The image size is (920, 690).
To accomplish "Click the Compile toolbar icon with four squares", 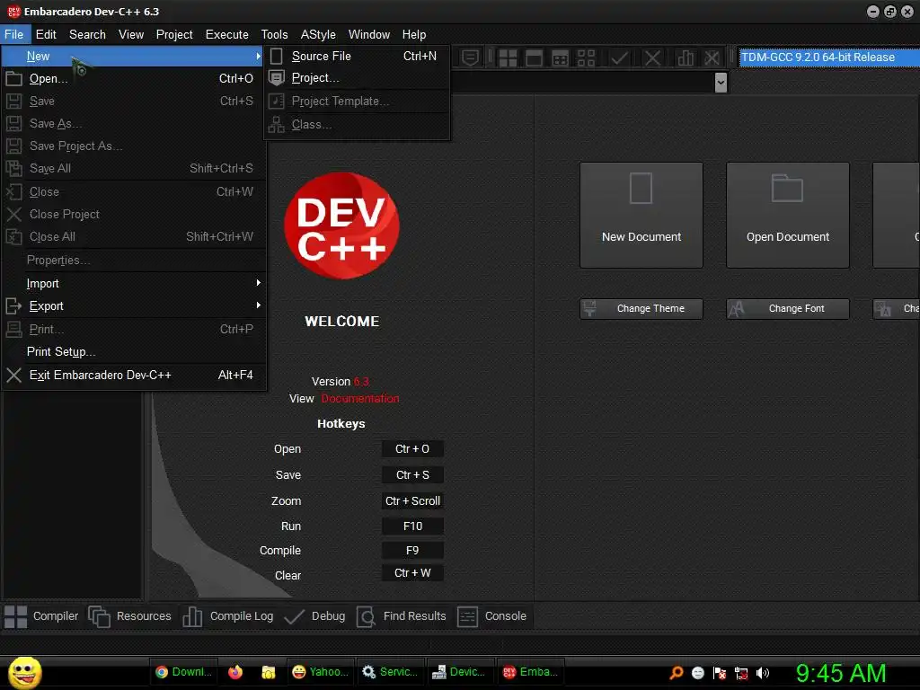I will [508, 57].
